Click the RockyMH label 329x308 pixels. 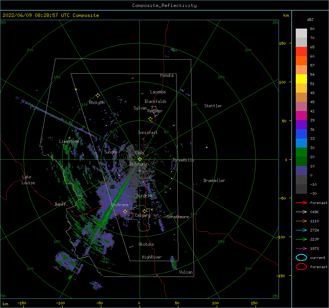point(97,103)
